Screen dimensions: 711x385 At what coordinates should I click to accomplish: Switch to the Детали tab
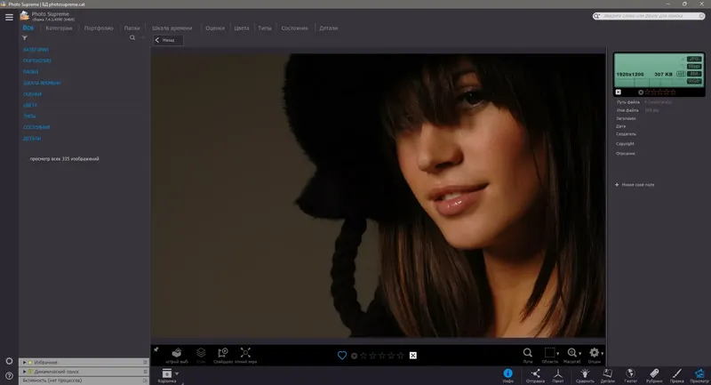(328, 28)
